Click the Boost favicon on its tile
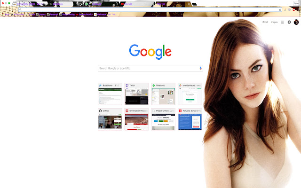Screen dimensions: 301x188 (x=100, y=86)
